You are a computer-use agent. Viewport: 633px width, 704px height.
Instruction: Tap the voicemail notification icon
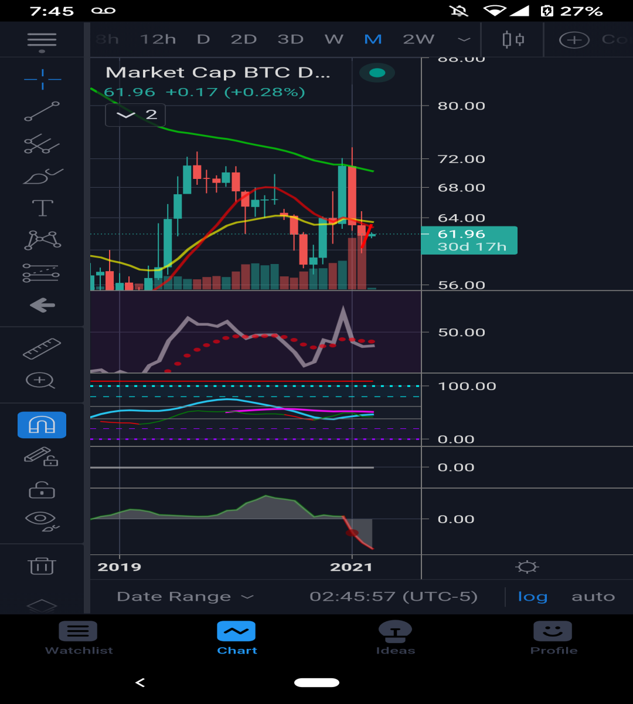[104, 11]
